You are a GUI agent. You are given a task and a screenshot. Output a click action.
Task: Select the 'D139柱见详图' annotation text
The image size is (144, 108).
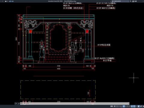[104, 45]
